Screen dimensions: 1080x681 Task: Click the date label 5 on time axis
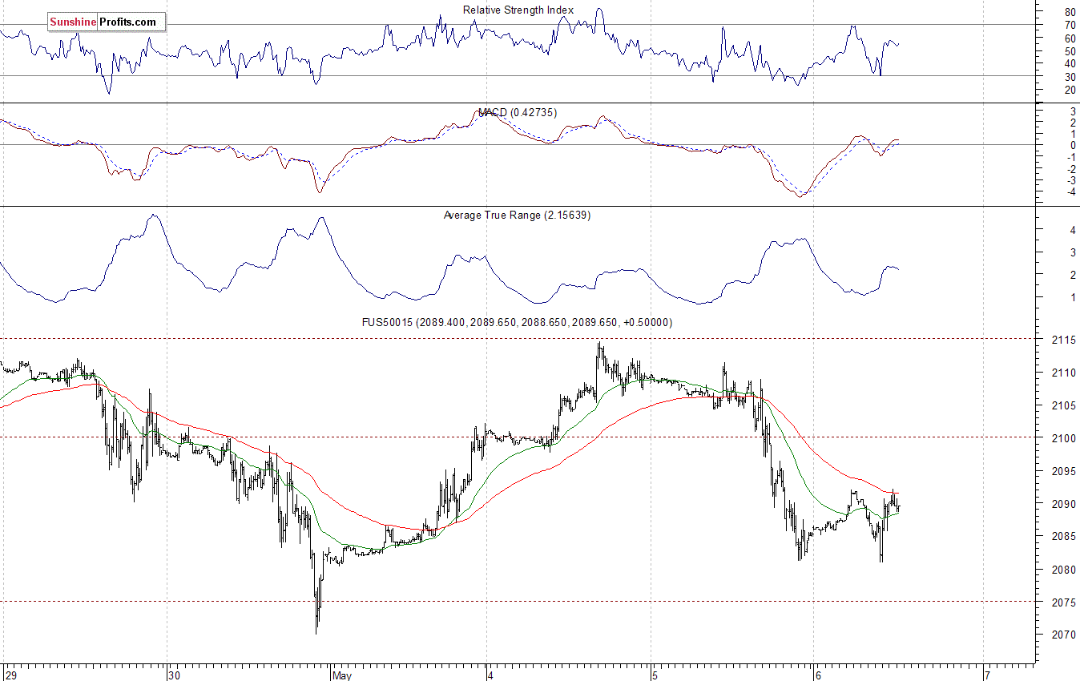coord(655,675)
